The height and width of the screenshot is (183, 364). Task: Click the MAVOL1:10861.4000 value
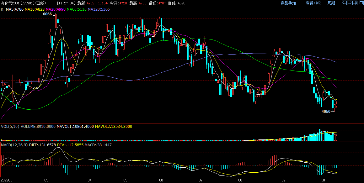click(75, 126)
